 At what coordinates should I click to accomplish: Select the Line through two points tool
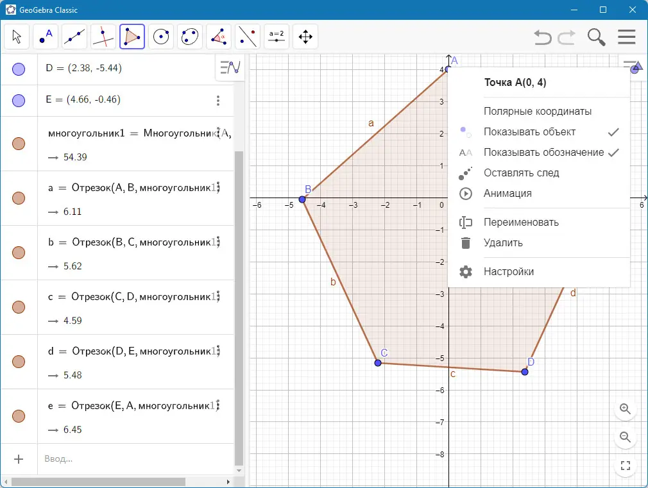pyautogui.click(x=74, y=37)
